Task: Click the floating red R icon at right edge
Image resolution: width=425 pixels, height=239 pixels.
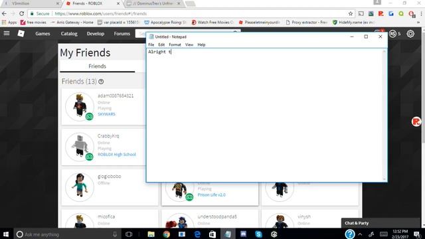Action: point(416,121)
